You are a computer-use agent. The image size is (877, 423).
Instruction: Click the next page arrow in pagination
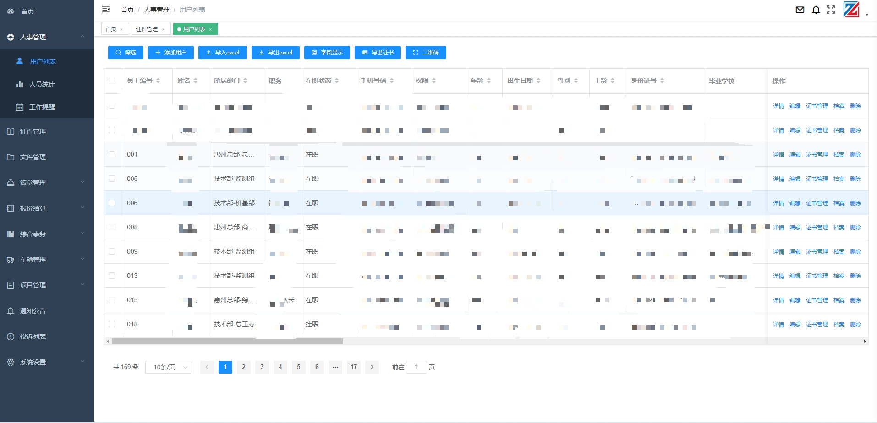click(x=372, y=367)
